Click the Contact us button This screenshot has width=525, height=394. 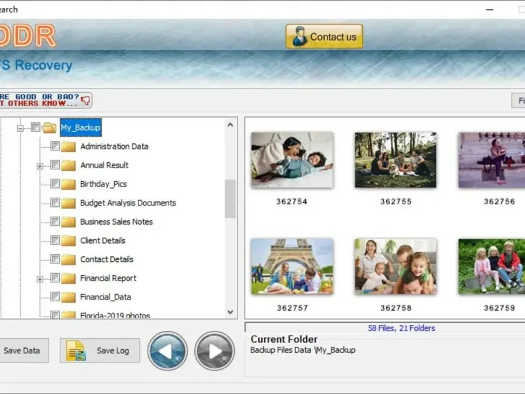[x=324, y=36]
